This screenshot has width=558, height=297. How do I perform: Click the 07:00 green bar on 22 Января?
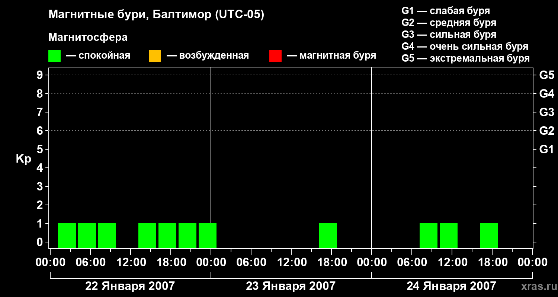[x=107, y=235]
